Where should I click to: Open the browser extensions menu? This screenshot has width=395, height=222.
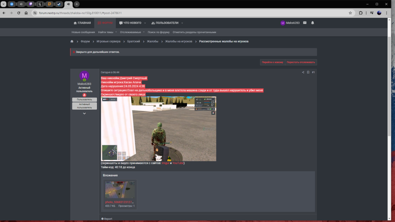coord(361,13)
